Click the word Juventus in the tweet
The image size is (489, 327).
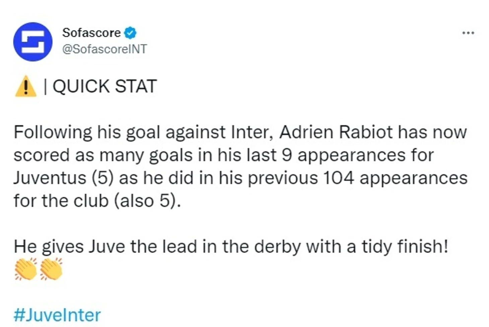[50, 178]
